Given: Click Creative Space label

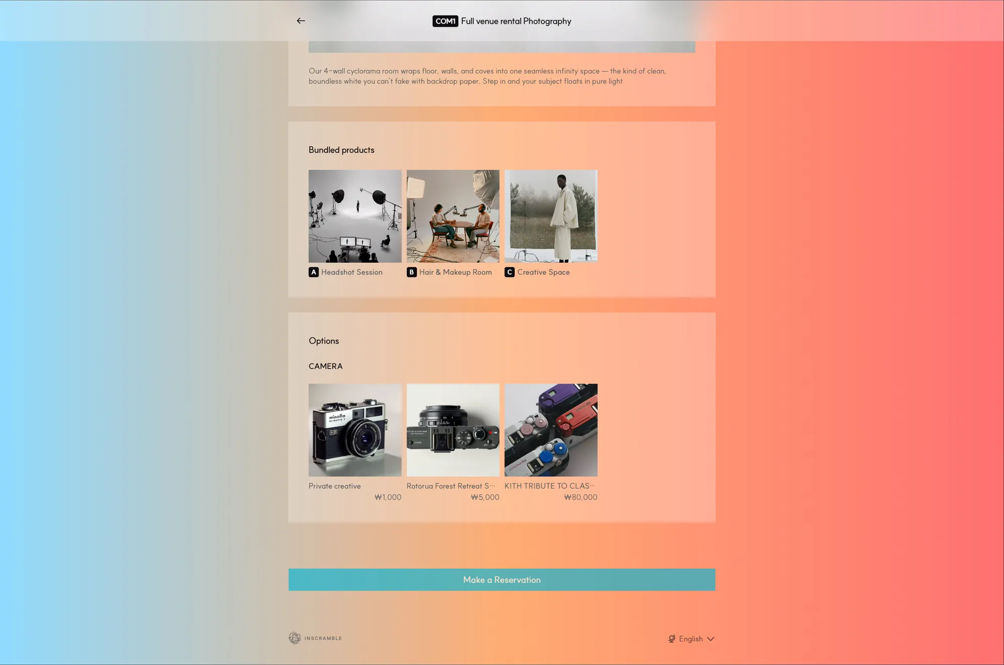Looking at the screenshot, I should [x=543, y=272].
